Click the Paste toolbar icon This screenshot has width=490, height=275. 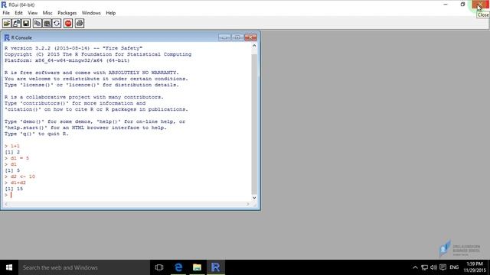point(47,24)
